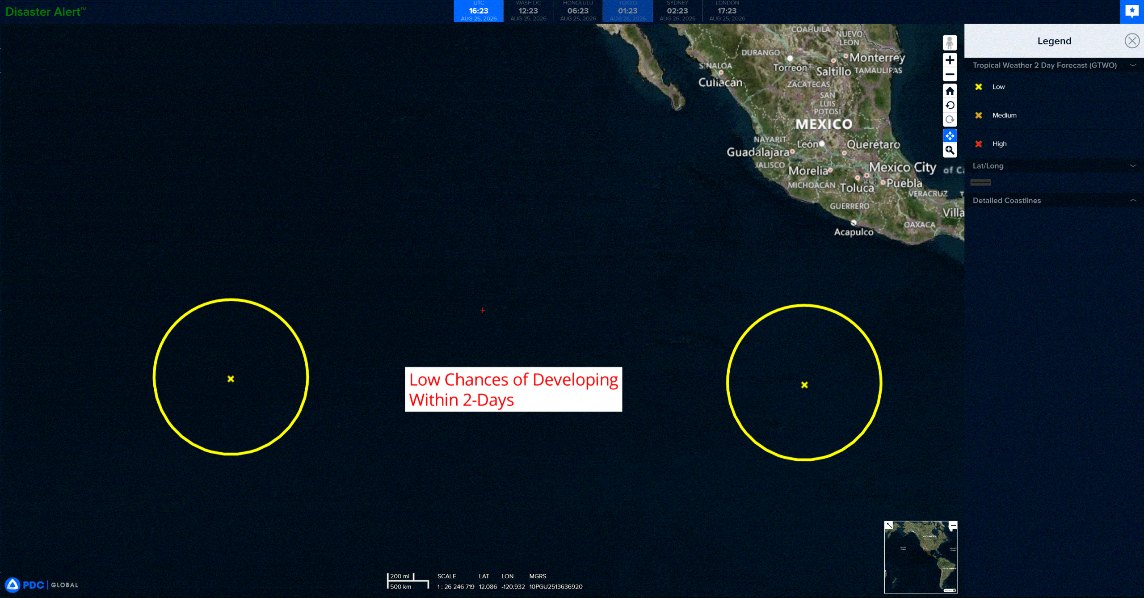Click the Monterrey city label
This screenshot has width=1144, height=598.
(x=877, y=58)
